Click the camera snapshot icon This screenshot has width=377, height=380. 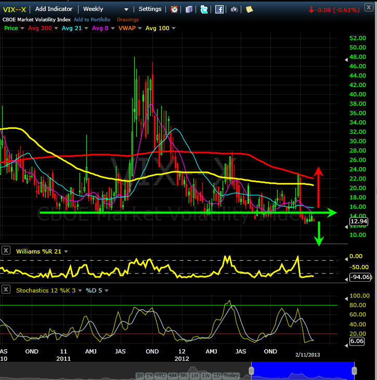(235, 9)
